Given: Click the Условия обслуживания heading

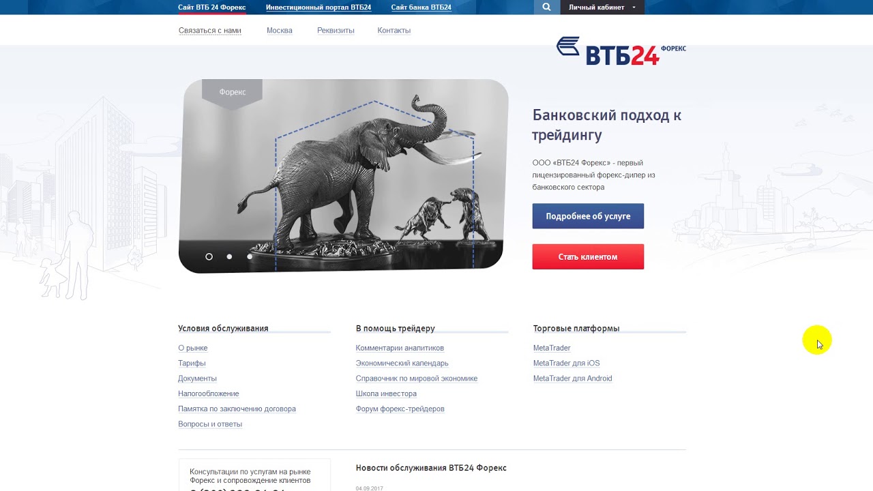Looking at the screenshot, I should [x=223, y=329].
